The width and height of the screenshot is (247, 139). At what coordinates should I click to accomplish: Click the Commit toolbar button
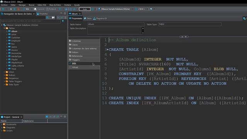(x=39, y=9)
